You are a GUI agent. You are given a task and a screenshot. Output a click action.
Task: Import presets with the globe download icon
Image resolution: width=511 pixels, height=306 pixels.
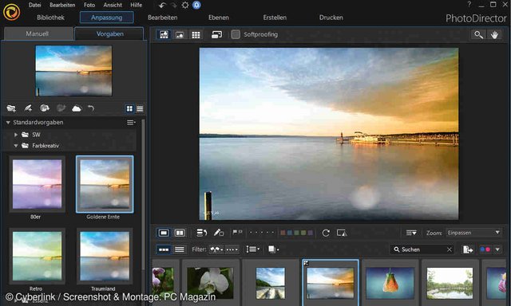coord(45,108)
